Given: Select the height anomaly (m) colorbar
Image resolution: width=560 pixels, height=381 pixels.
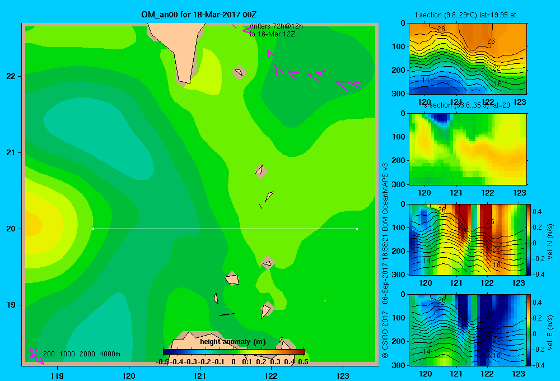Looking at the screenshot, I should click(x=234, y=352).
